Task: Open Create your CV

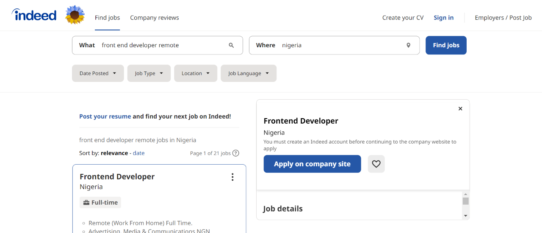Action: tap(403, 18)
